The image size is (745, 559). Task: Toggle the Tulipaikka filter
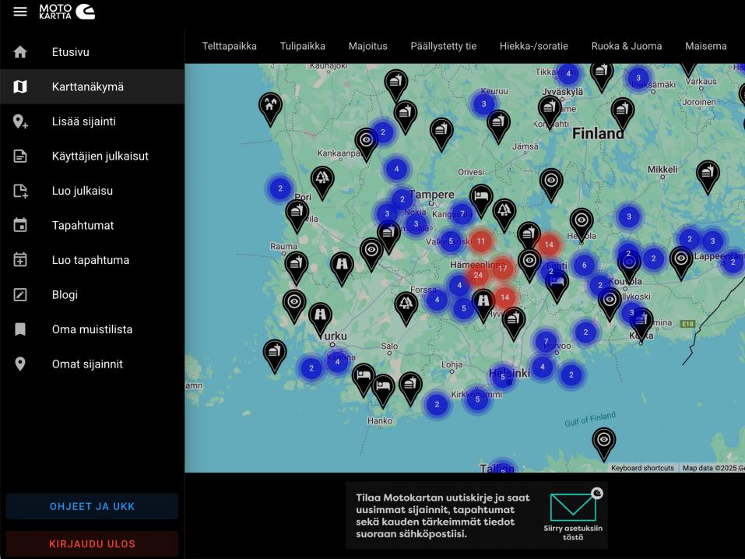click(302, 46)
